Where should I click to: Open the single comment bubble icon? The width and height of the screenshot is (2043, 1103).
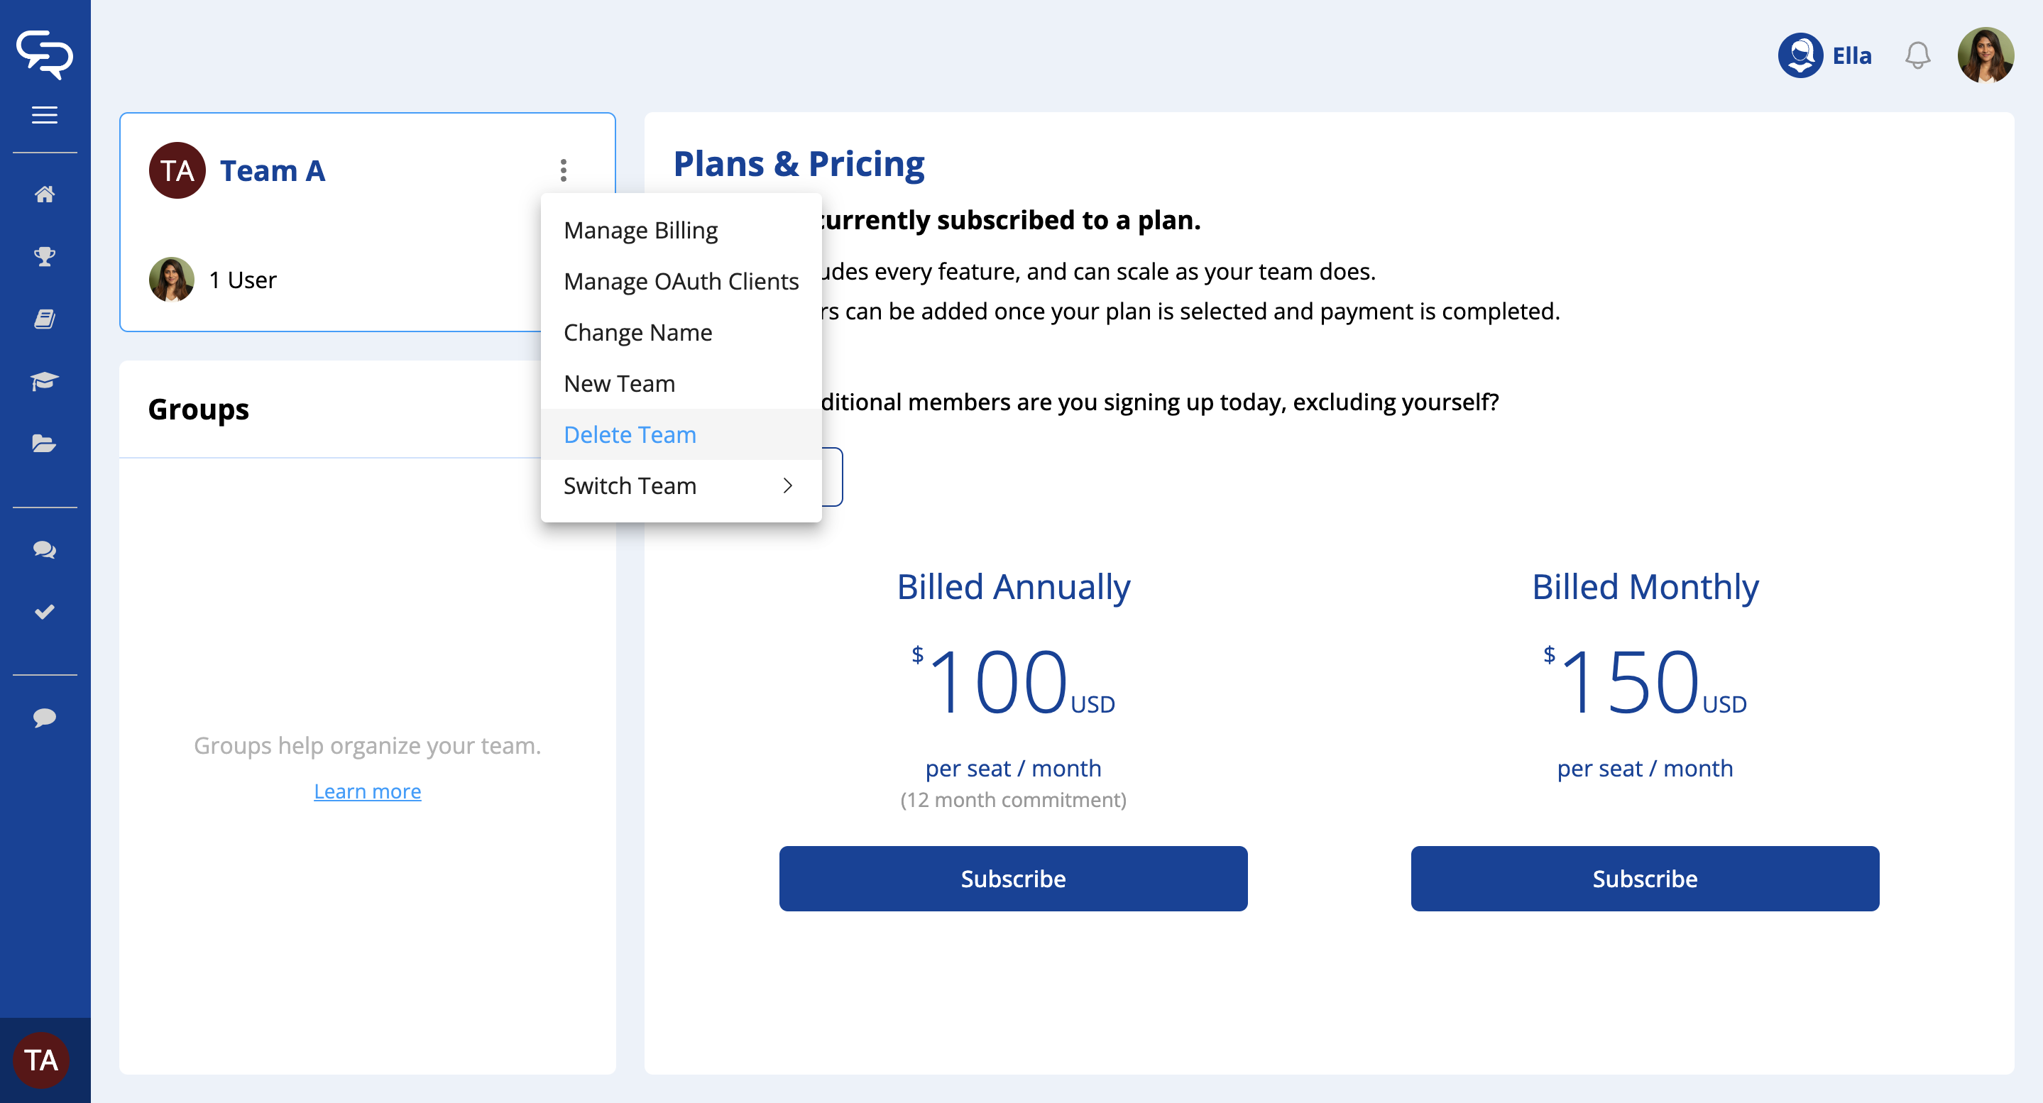[x=45, y=718]
